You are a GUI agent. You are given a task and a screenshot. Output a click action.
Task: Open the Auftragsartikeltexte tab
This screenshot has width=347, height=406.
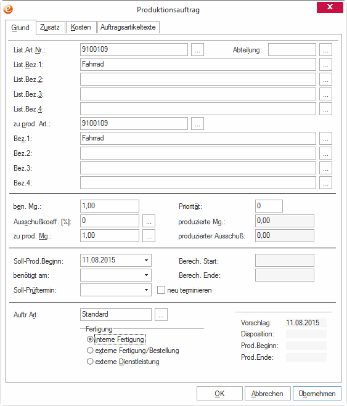pos(128,27)
